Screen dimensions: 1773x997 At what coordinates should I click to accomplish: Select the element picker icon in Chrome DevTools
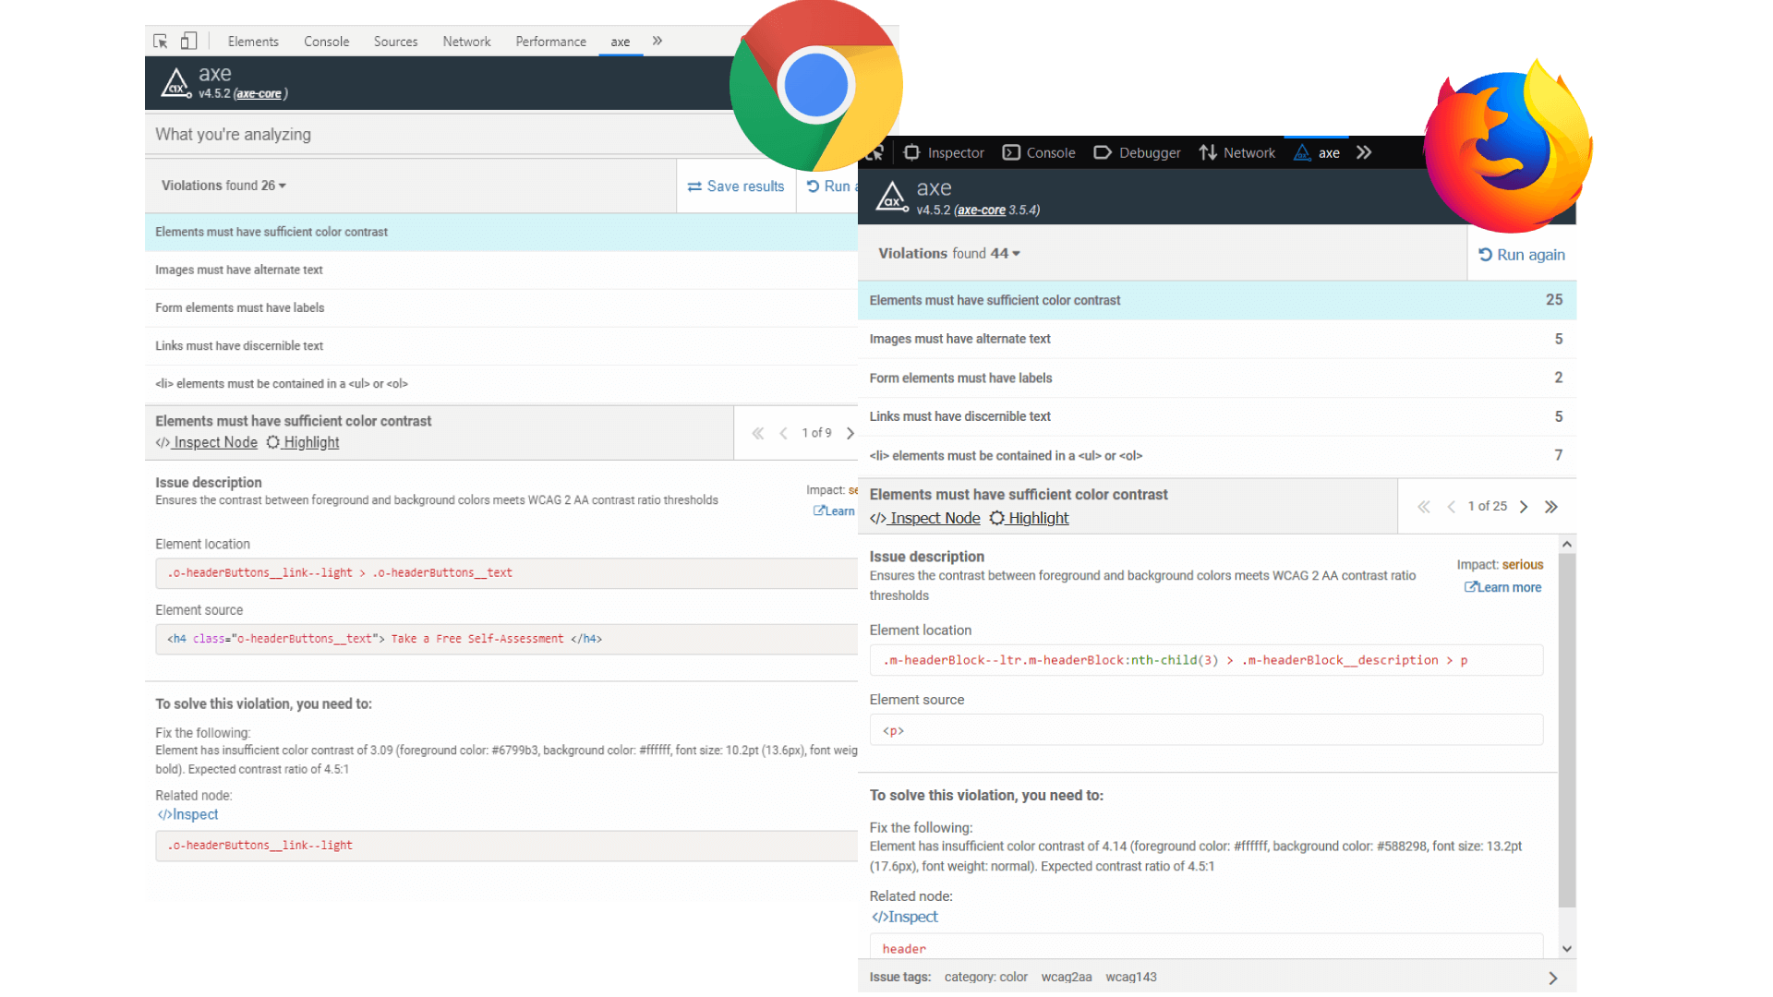[x=161, y=42]
